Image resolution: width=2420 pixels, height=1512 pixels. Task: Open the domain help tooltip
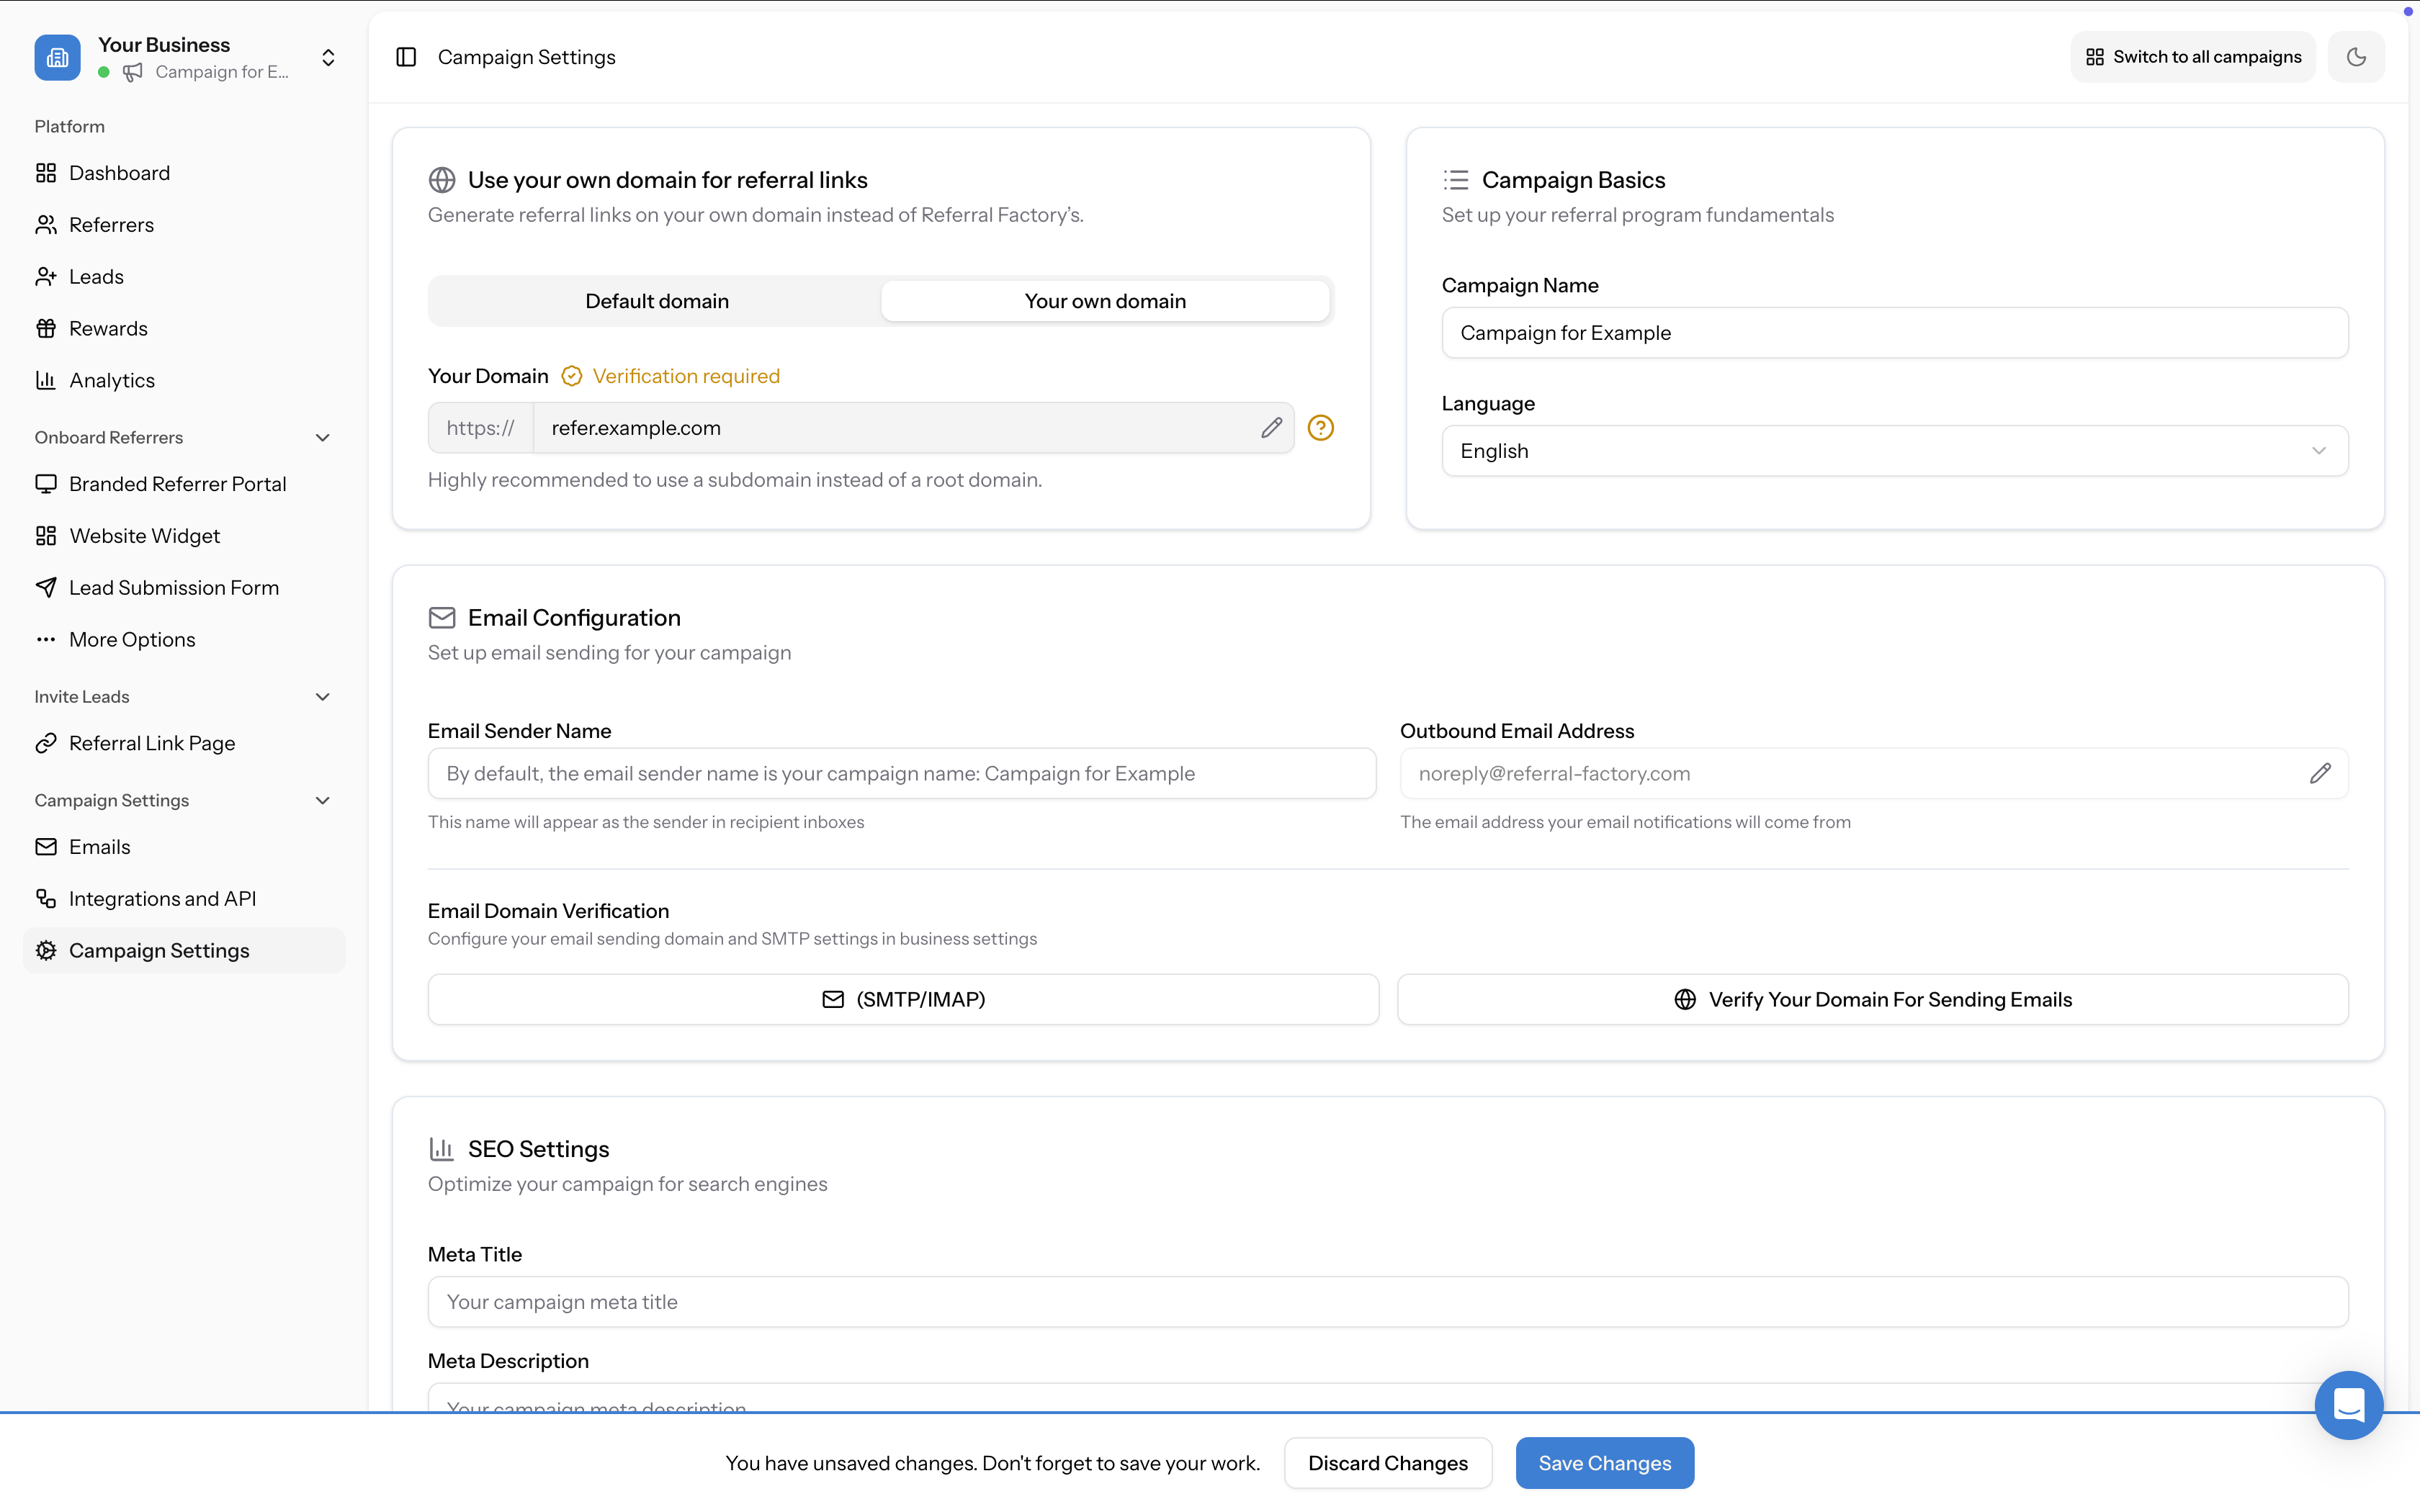1320,427
